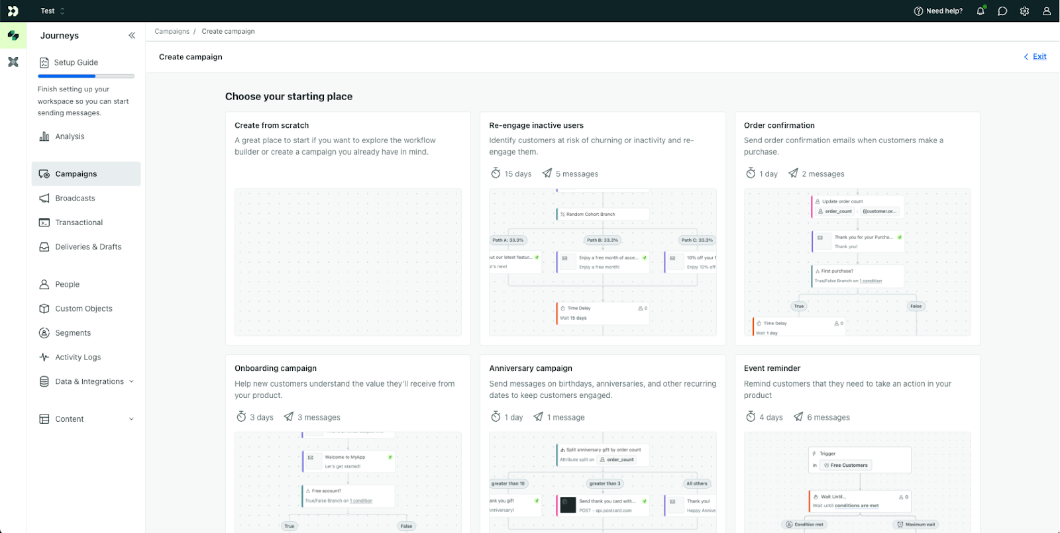Click the "Create campaign" page title

tap(191, 57)
